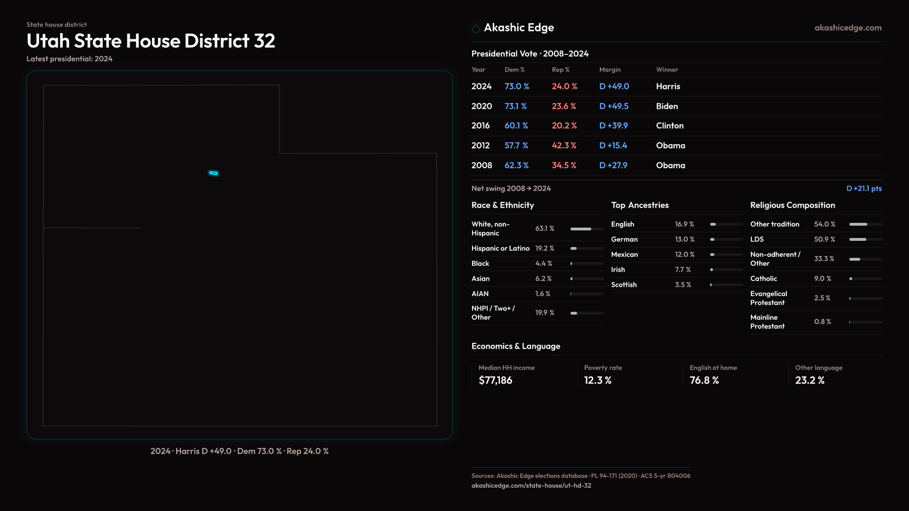The image size is (909, 511).
Task: Click the highlighted district shape on map
Action: point(214,173)
